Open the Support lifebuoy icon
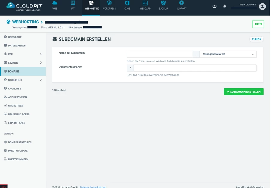The width and height of the screenshot is (271, 188). 181,3
